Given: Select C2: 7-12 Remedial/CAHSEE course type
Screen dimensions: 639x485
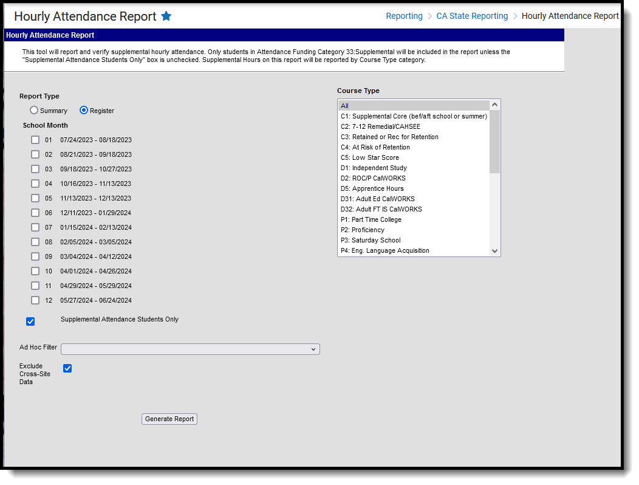Looking at the screenshot, I should click(414, 126).
